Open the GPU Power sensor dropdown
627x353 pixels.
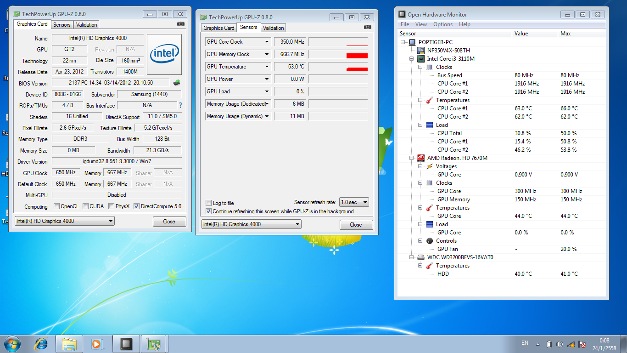[267, 79]
